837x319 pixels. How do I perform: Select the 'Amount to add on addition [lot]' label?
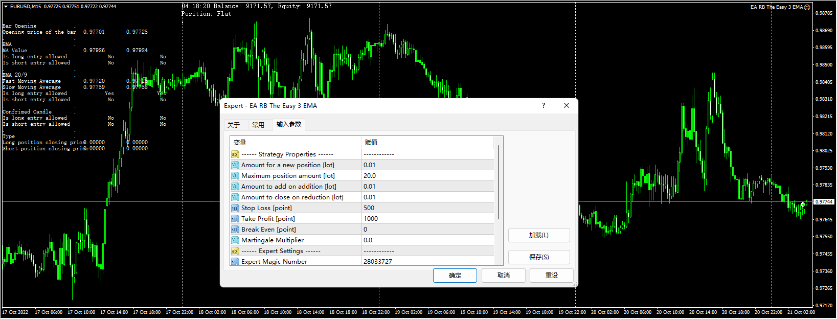pyautogui.click(x=289, y=187)
